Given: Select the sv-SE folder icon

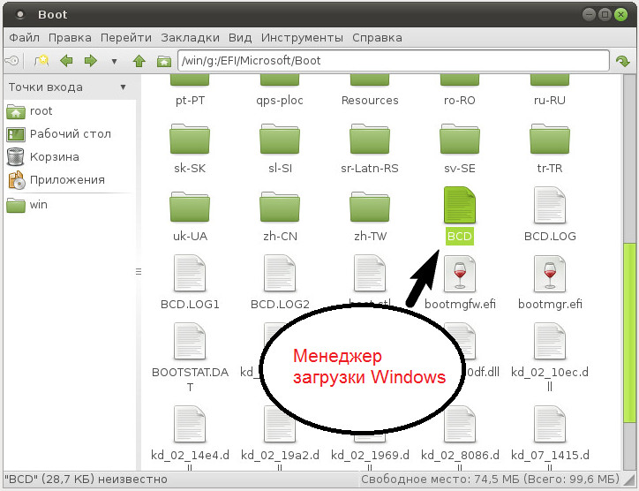Looking at the screenshot, I should click(460, 139).
